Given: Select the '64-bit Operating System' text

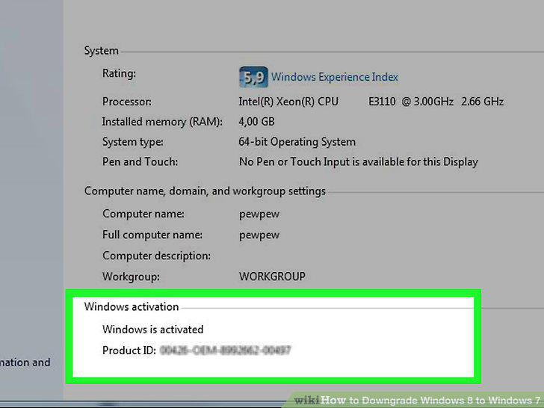Looking at the screenshot, I should 297,142.
